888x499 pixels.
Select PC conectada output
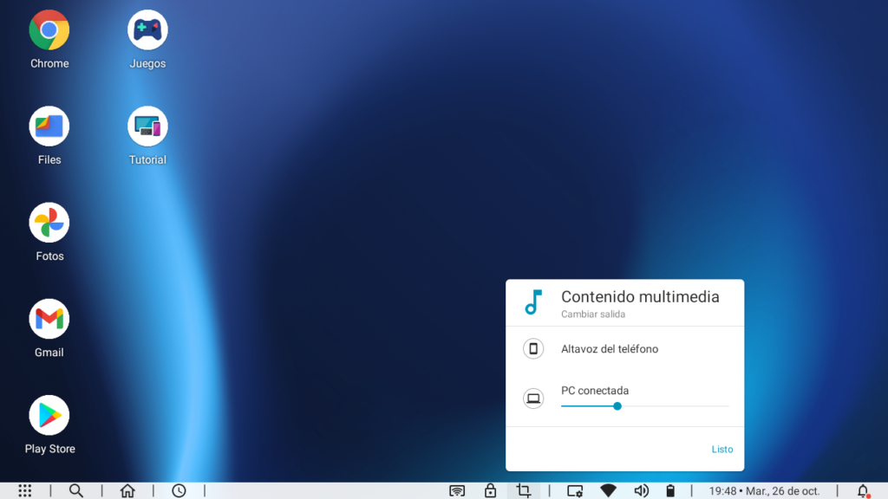click(595, 391)
